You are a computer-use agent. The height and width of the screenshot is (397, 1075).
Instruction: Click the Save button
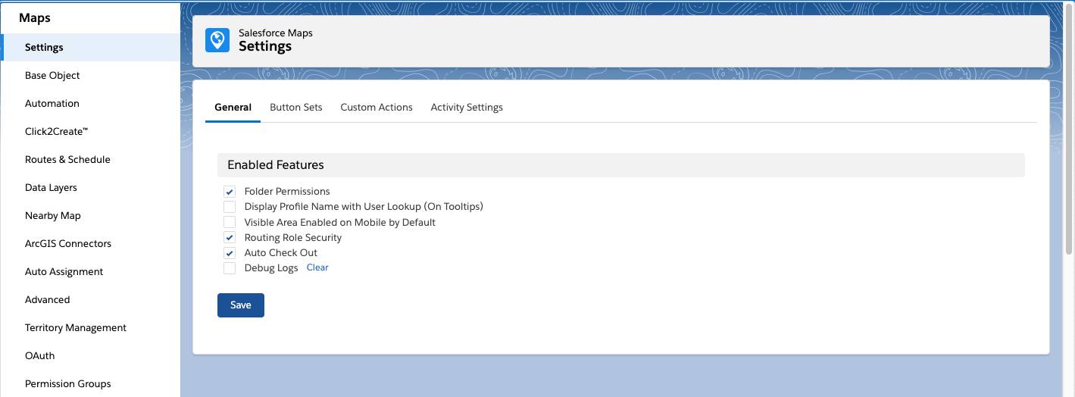[x=241, y=305]
